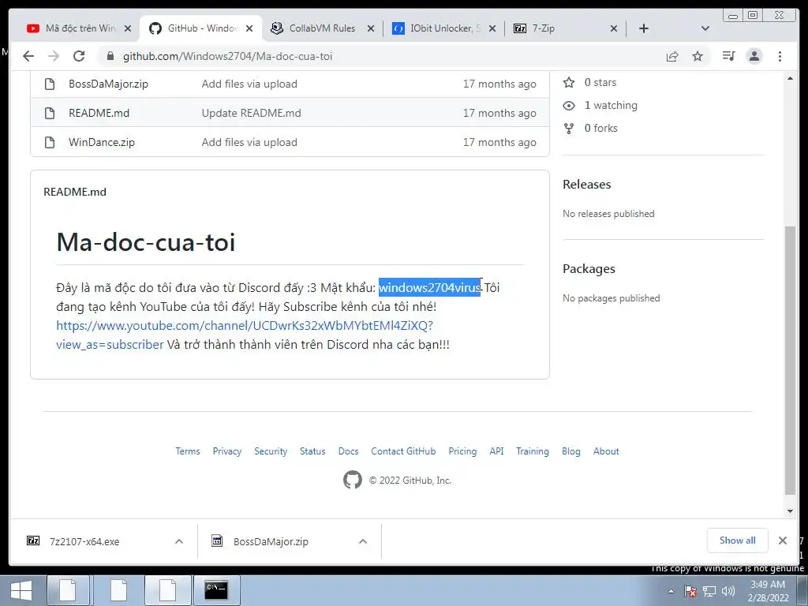808x606 pixels.
Task: Open the Blog footer link
Action: point(571,451)
